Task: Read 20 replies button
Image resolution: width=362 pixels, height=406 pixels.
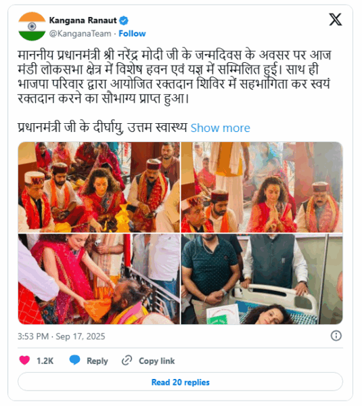Action: tap(180, 382)
